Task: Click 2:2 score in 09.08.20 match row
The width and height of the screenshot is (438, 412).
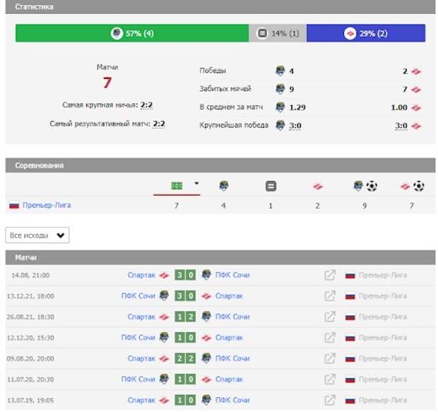Action: tap(185, 358)
